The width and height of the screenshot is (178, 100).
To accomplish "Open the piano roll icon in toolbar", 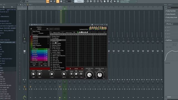I will (x=91, y=1).
